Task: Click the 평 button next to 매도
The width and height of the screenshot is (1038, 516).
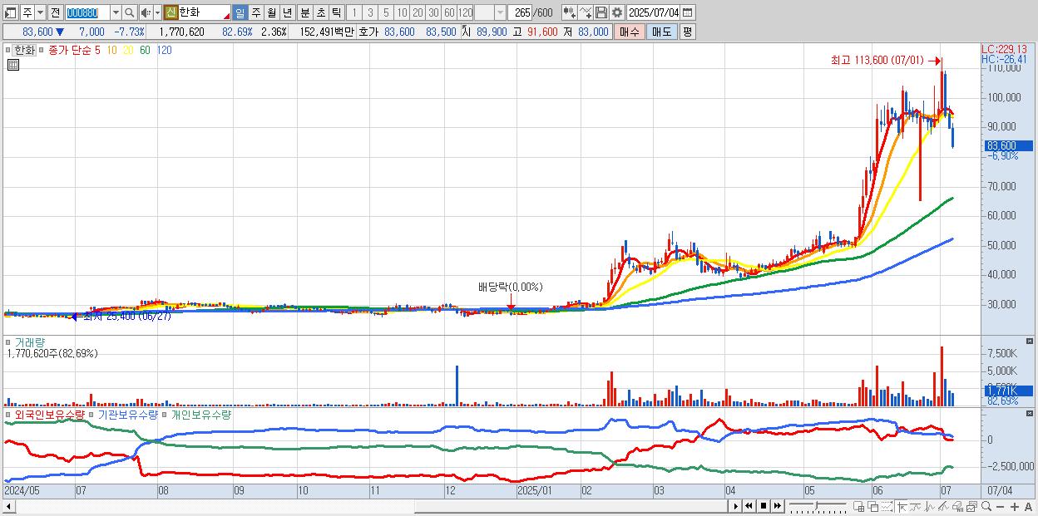Action: 687,32
